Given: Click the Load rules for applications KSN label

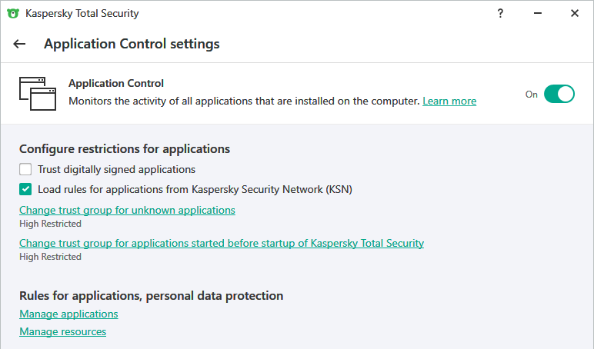Looking at the screenshot, I should click(195, 188).
